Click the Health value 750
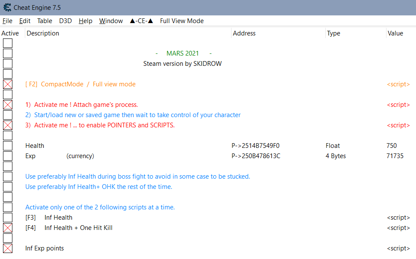The width and height of the screenshot is (416, 259). tap(392, 146)
